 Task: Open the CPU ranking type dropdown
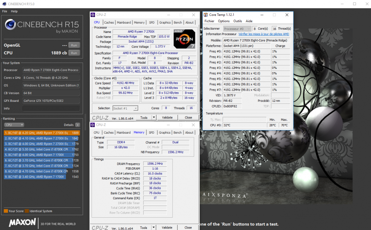(x=14, y=125)
